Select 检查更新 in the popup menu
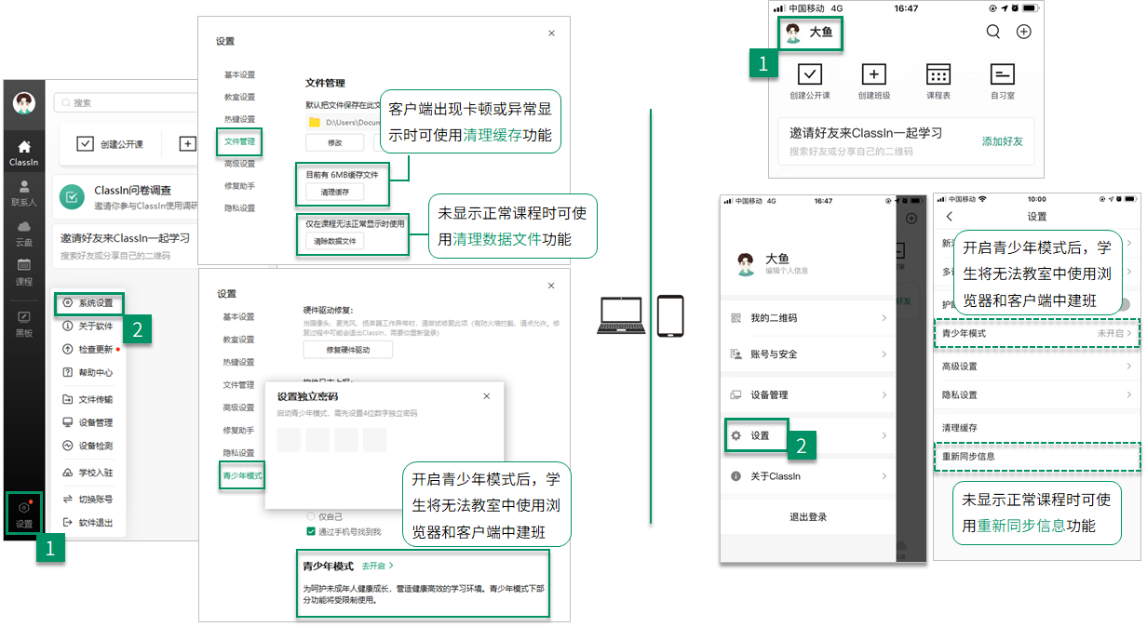The image size is (1147, 627). coord(90,350)
